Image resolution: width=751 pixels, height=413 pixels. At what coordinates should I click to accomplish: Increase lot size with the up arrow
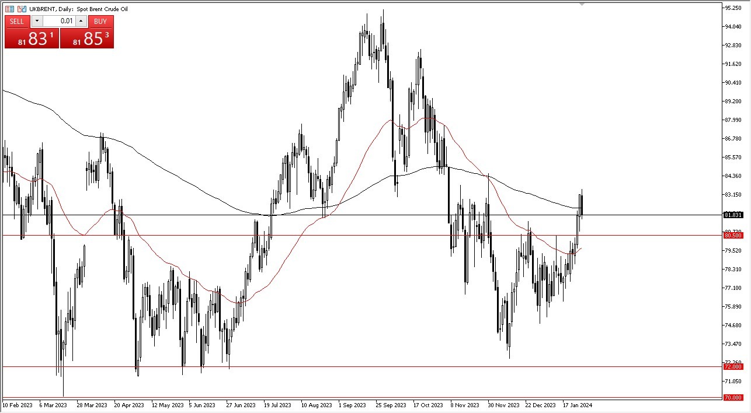[81, 21]
